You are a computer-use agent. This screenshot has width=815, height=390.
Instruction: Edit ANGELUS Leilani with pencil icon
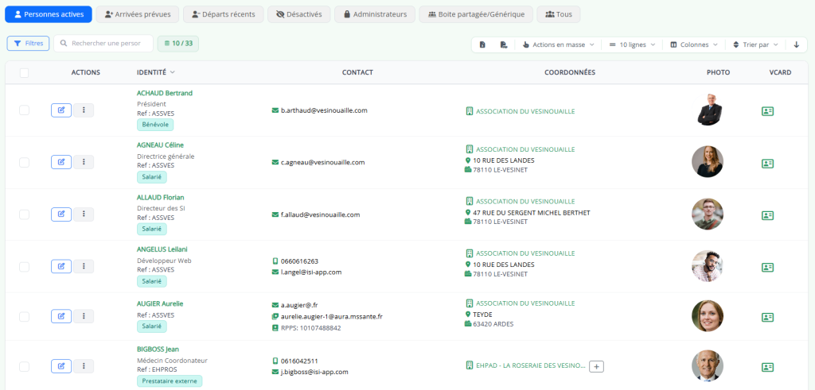(x=61, y=266)
